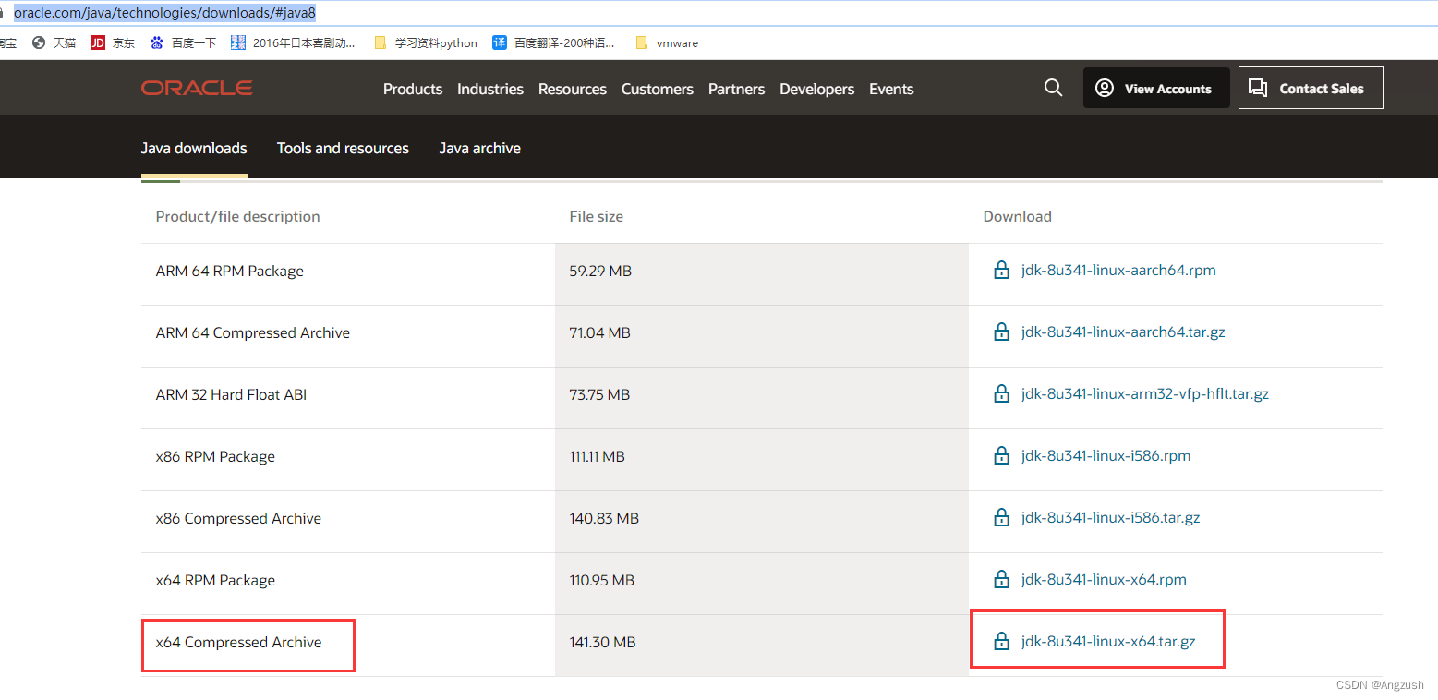The image size is (1438, 700).
Task: Select the Java downloads tab
Action: pos(194,148)
